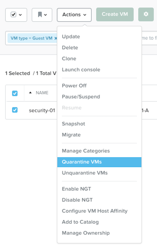Pick Clone in the Actions menu

tap(69, 59)
